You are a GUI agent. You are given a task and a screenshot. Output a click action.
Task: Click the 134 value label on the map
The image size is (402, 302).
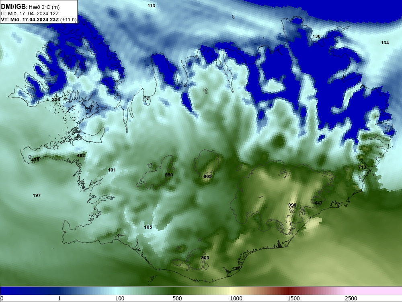(385, 43)
